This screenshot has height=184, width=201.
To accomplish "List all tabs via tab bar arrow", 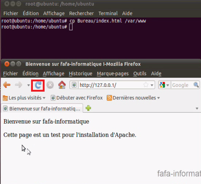I will 197,108.
